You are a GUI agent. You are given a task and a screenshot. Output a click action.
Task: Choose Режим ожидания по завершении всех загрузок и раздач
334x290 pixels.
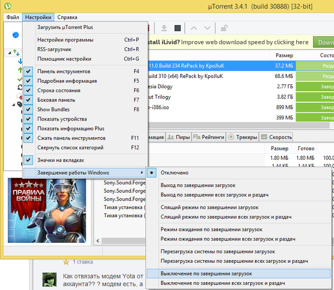[x=239, y=239]
